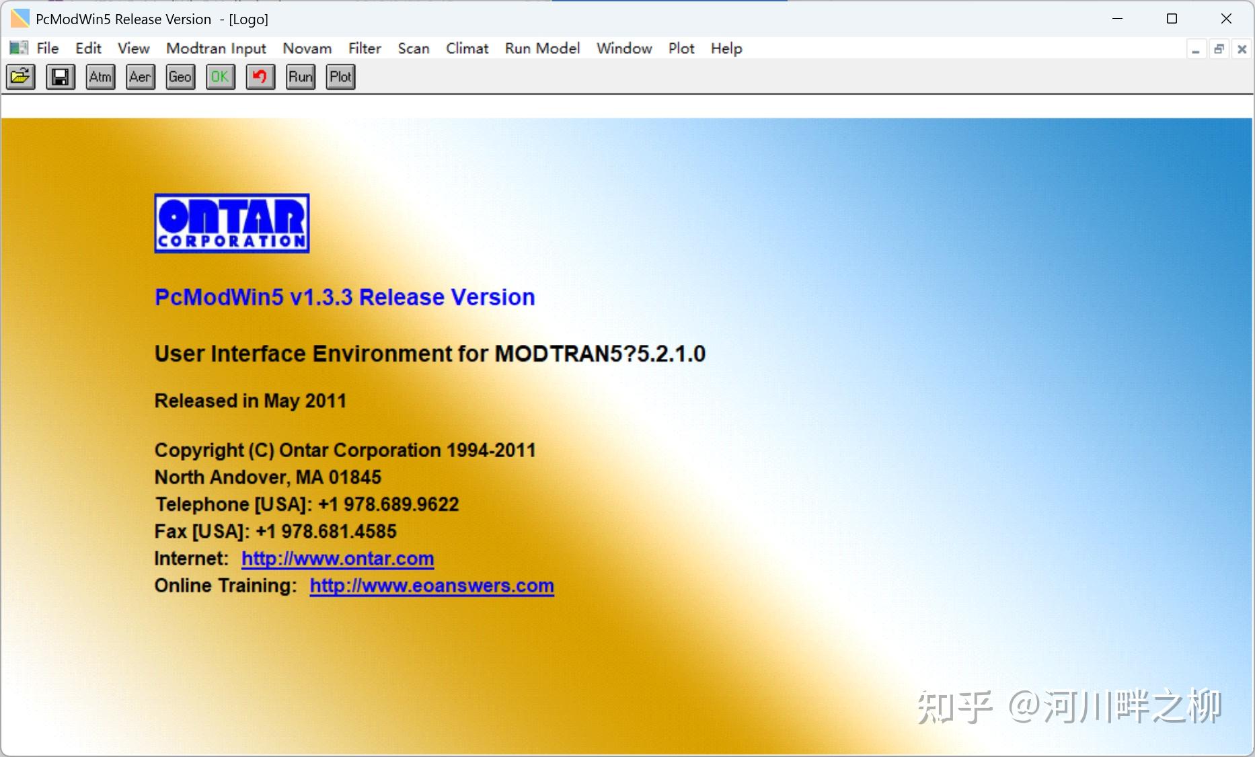Open the View menu
The width and height of the screenshot is (1255, 757).
133,48
